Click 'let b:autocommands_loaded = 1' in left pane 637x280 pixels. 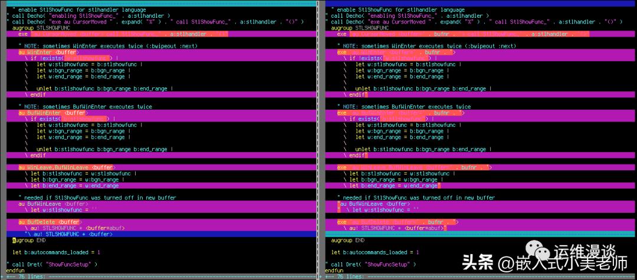pos(56,252)
